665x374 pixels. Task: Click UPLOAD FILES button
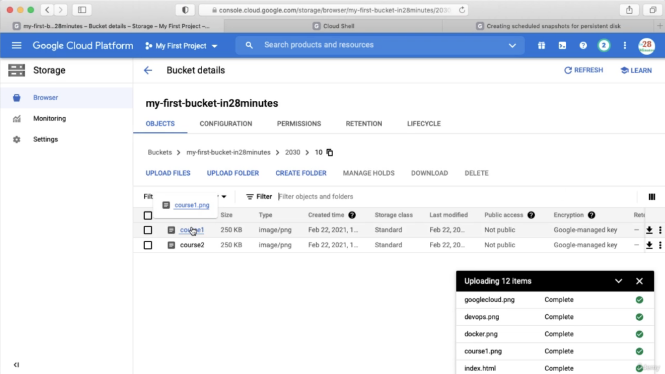[x=168, y=173]
